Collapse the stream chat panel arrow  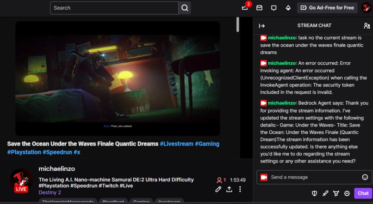pos(261,26)
